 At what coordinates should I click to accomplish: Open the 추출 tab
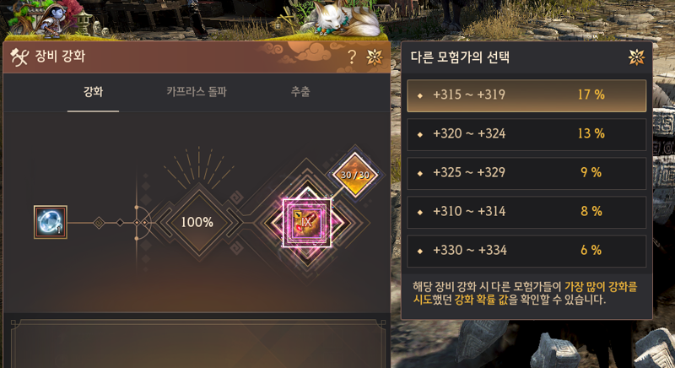tap(300, 92)
